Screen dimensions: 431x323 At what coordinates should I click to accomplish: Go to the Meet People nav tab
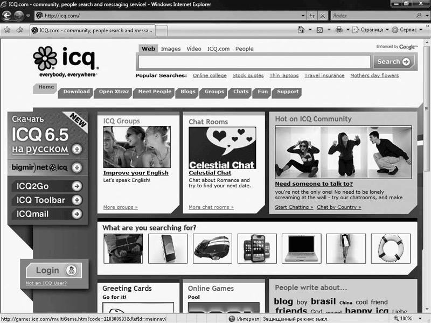(155, 92)
